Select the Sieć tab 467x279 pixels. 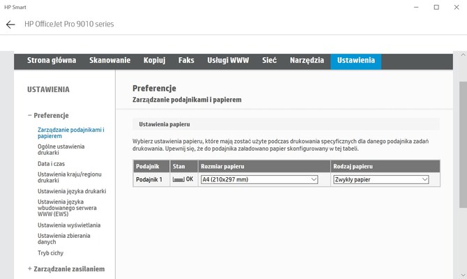coord(269,60)
